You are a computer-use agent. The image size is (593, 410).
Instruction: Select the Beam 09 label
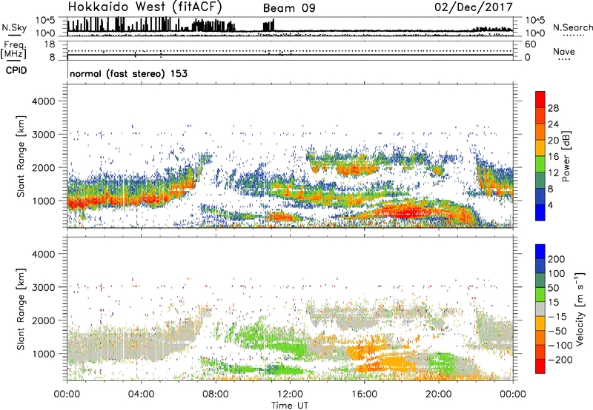pyautogui.click(x=289, y=8)
